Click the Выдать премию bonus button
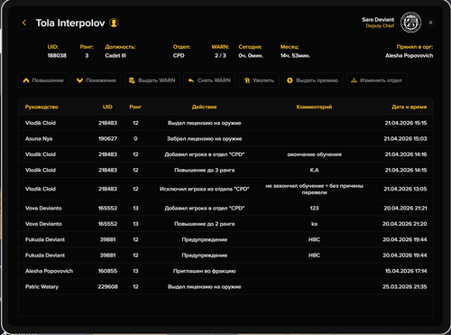 pos(312,80)
